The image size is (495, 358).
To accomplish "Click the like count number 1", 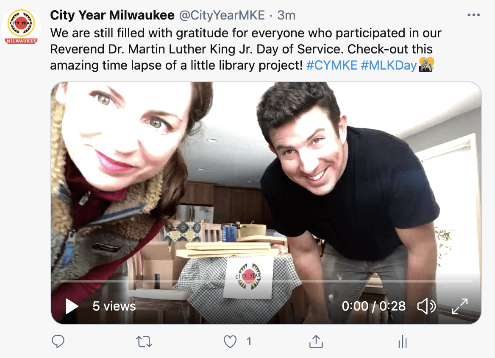I will point(249,341).
